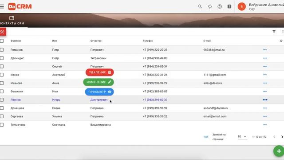Image resolution: width=284 pixels, height=160 pixels.
Task: Click the red Удаление delete button
Action: (x=99, y=72)
